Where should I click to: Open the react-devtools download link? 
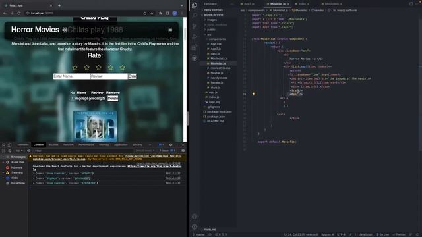[x=154, y=167]
